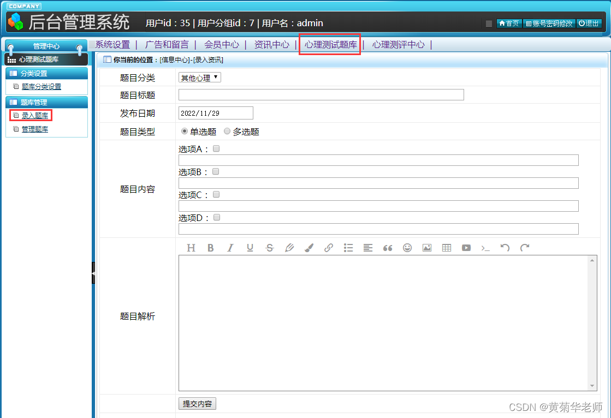The height and width of the screenshot is (418, 611).
Task: Check the checkbox beside 选项A
Action: [x=216, y=148]
